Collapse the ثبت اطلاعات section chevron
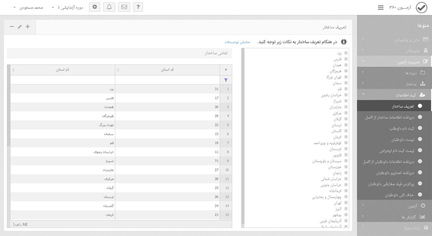The image size is (432, 236). [x=363, y=94]
